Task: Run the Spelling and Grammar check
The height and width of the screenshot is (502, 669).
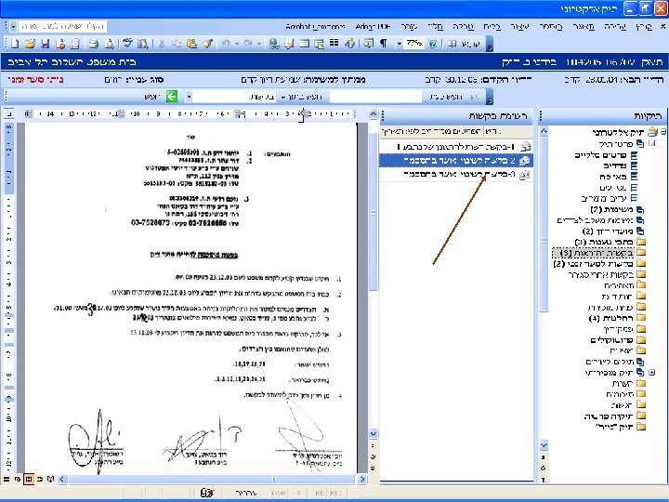Action: tap(127, 44)
